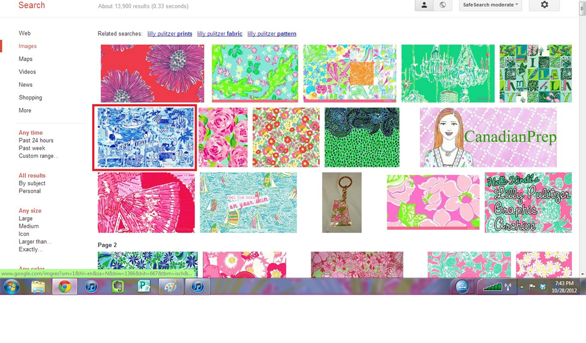
Task: Filter results to Past week
Action: click(32, 148)
